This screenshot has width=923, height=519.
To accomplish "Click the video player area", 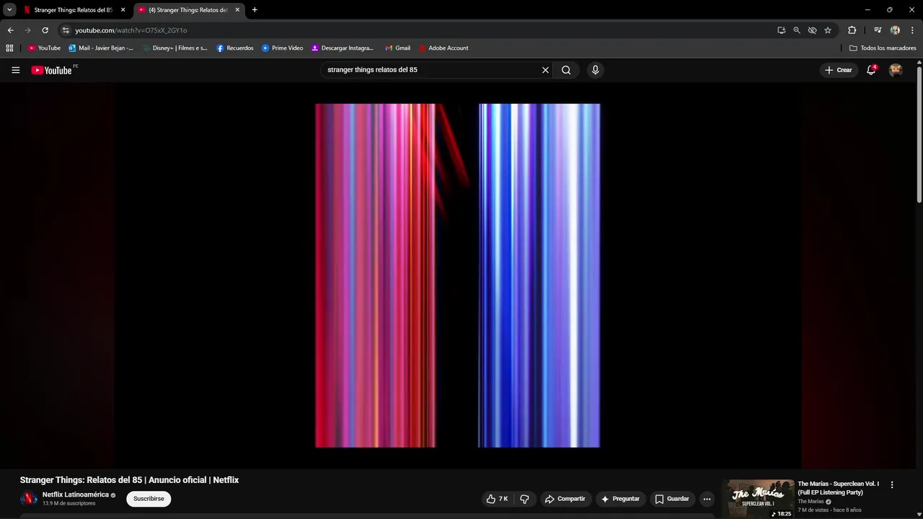I will [x=458, y=275].
